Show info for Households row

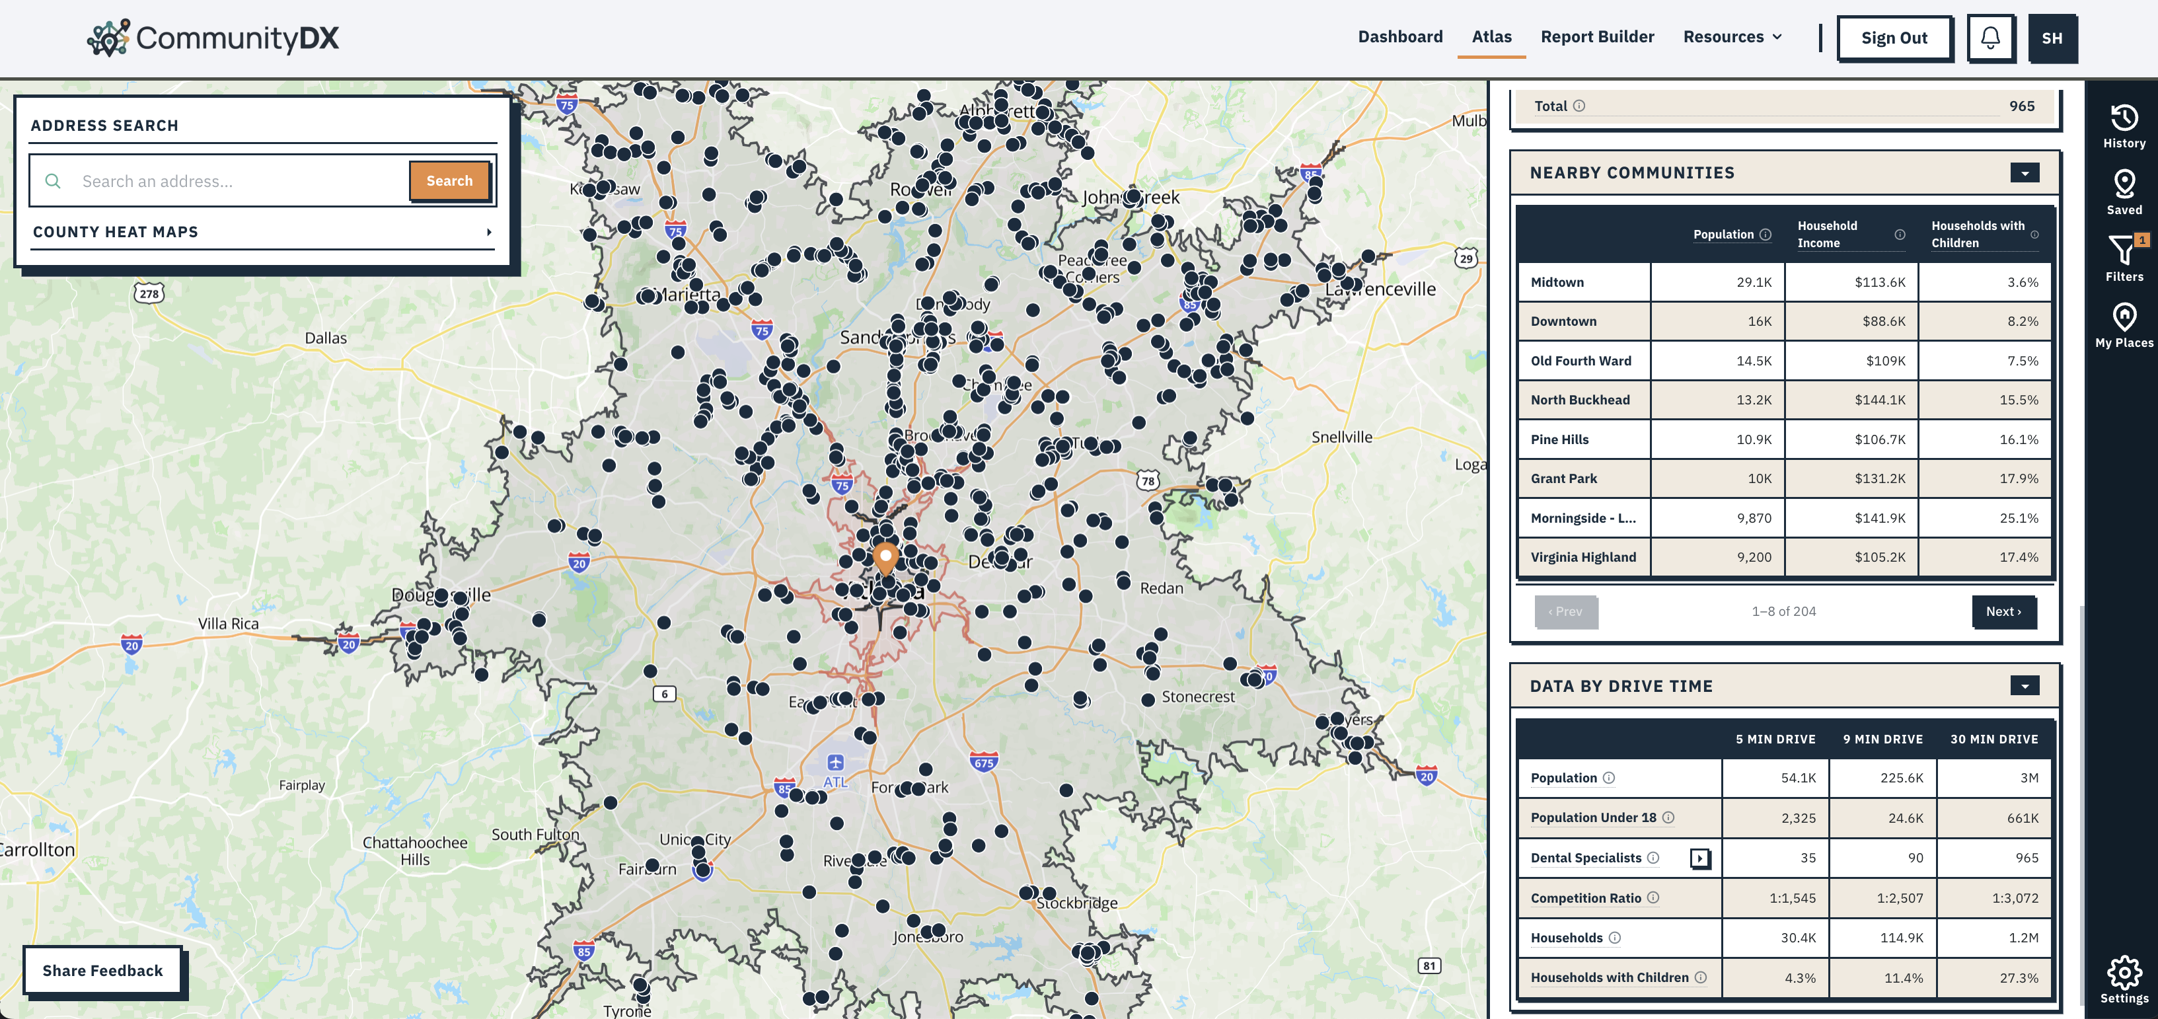point(1614,938)
